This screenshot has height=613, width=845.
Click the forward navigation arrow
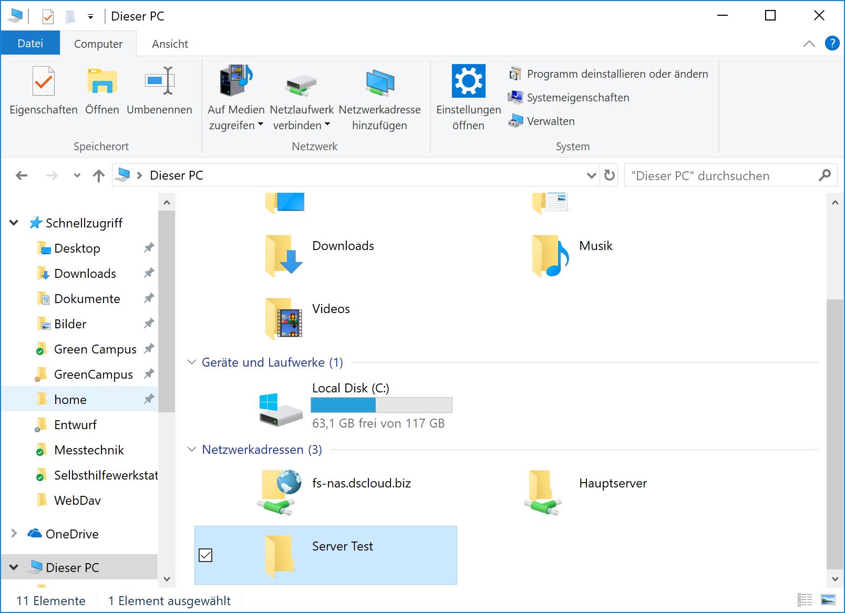pos(51,175)
